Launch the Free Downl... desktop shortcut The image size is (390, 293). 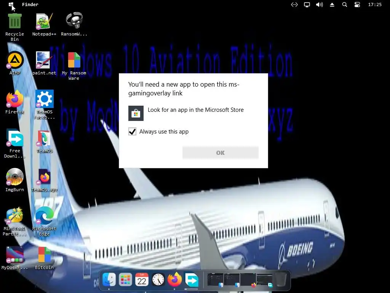(x=15, y=138)
